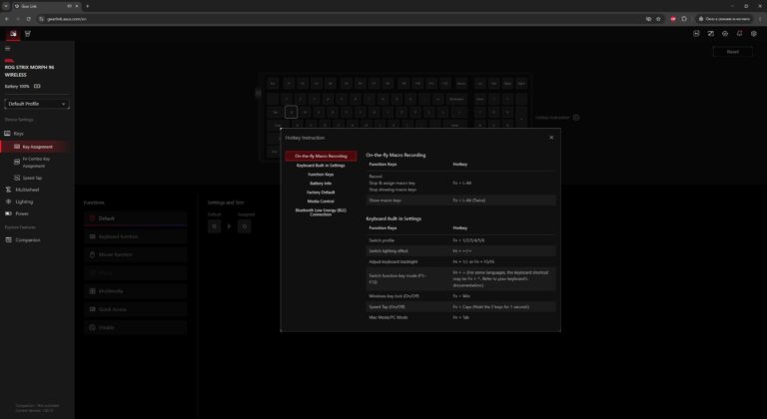Click the Speed Tap icon in the sidebar
Screen dimensions: 767x419
tap(17, 178)
